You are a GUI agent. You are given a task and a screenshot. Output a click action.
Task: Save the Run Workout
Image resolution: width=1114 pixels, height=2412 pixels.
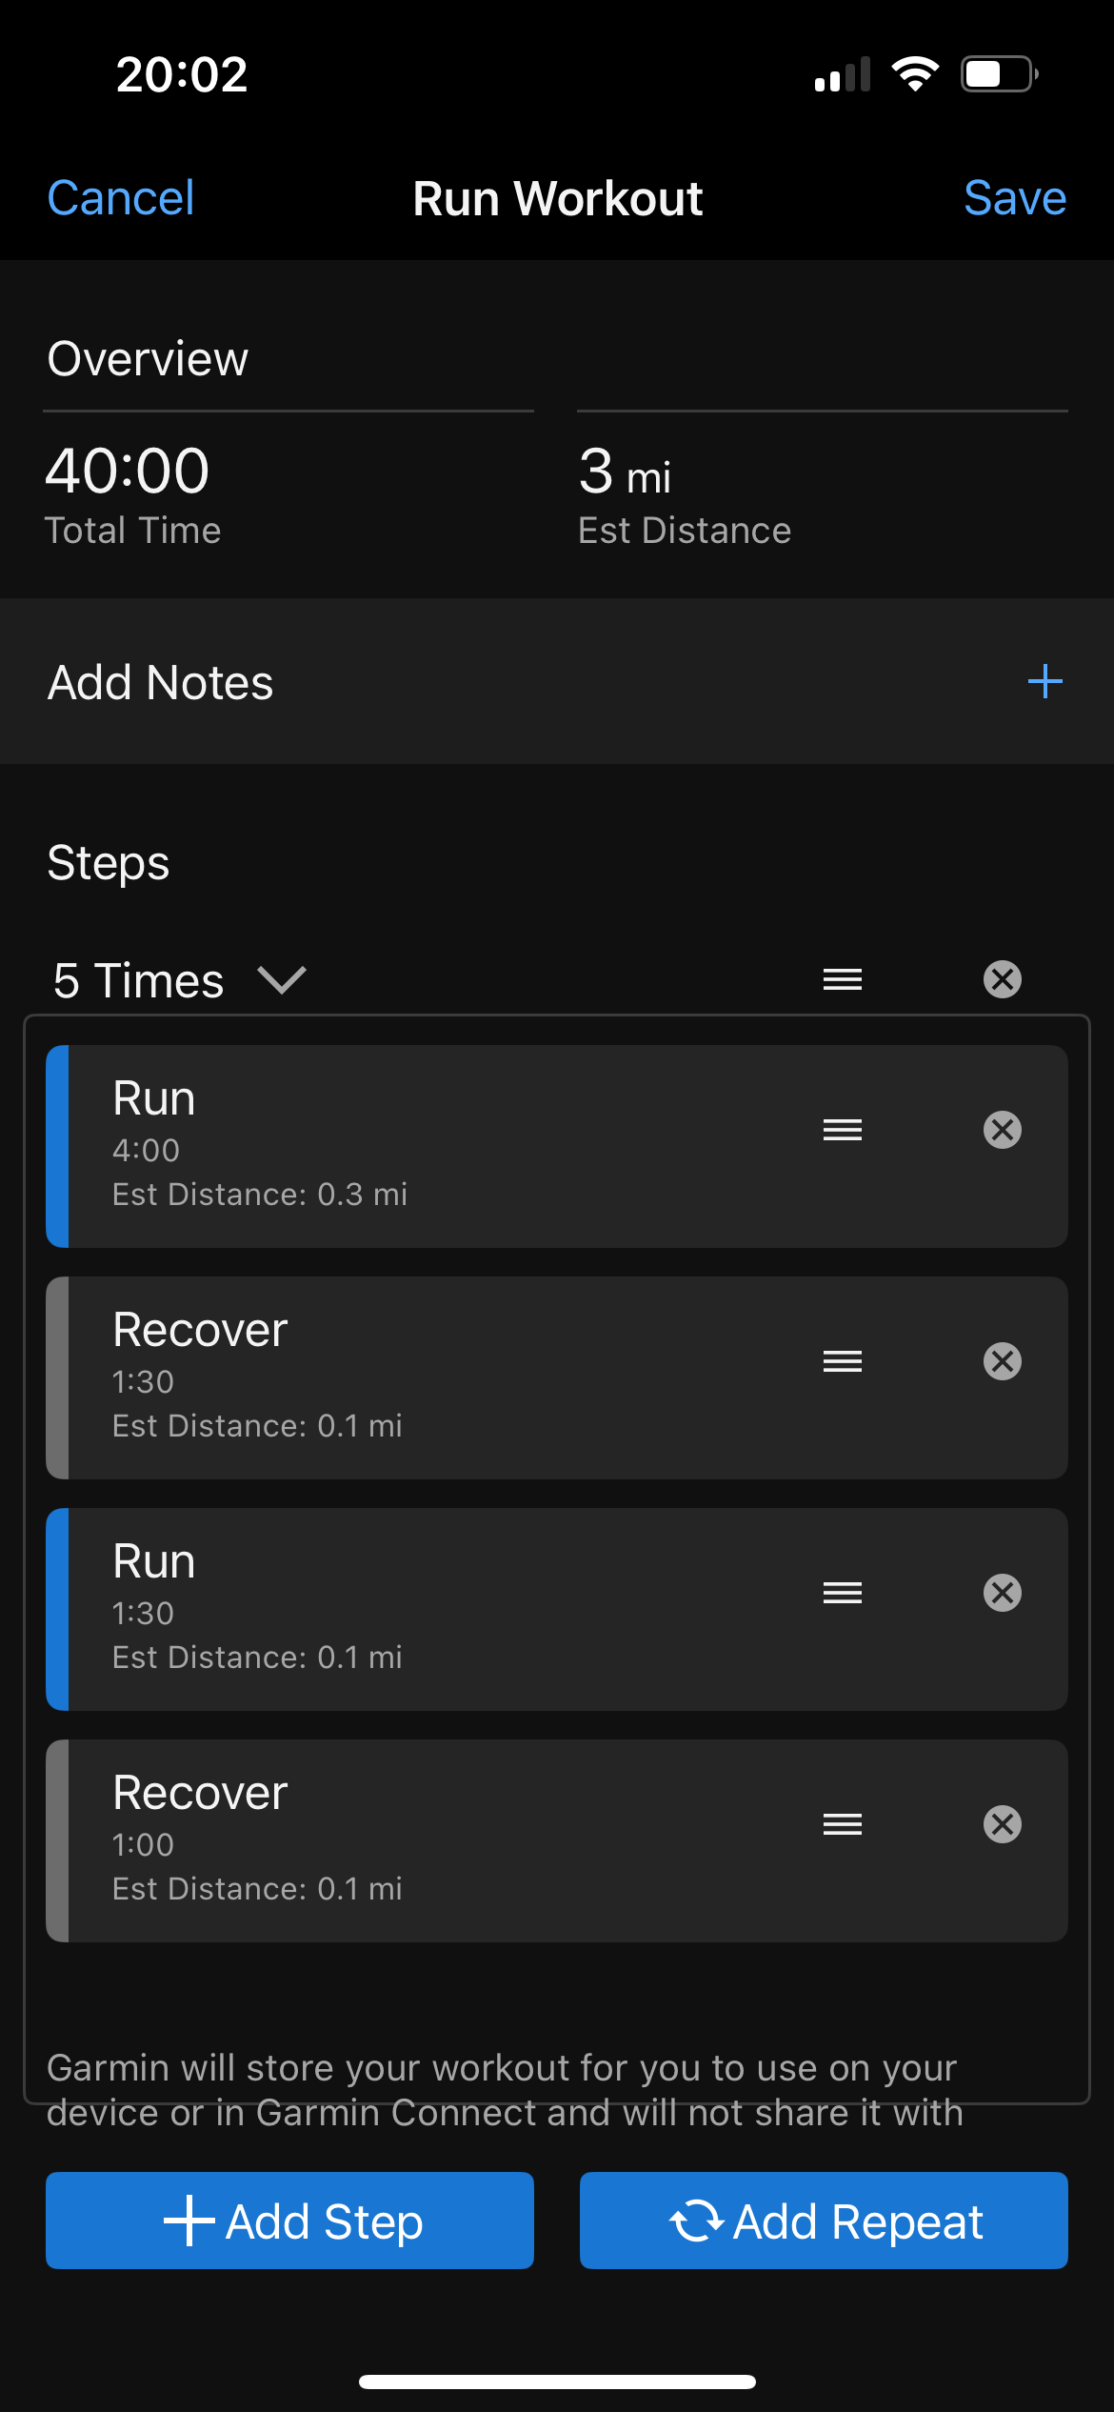pyautogui.click(x=1014, y=198)
